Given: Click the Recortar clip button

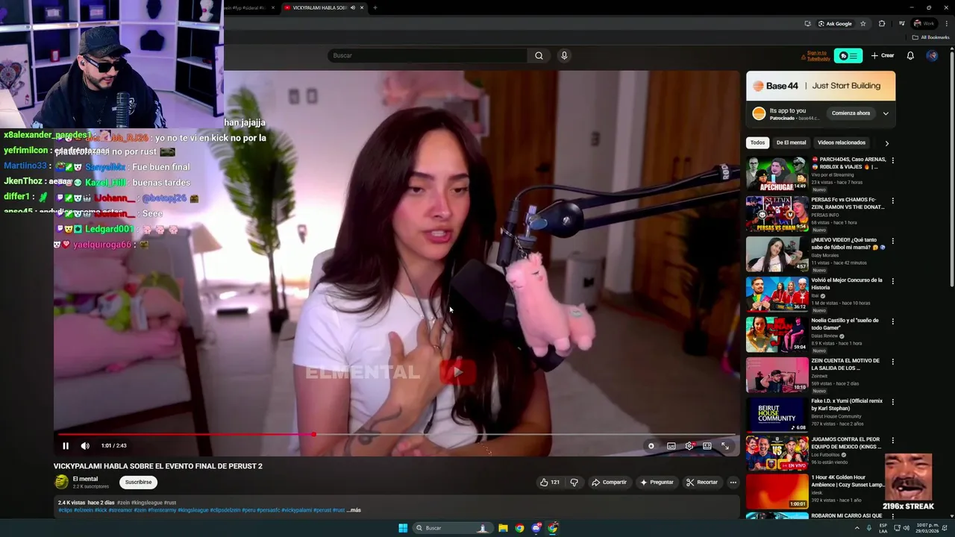Looking at the screenshot, I should click(x=702, y=483).
